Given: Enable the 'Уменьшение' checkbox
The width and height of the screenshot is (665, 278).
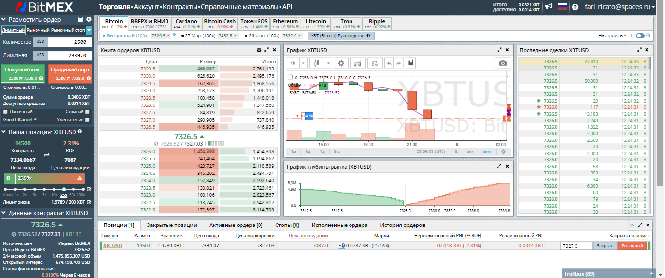Looking at the screenshot, I should click(x=87, y=119).
